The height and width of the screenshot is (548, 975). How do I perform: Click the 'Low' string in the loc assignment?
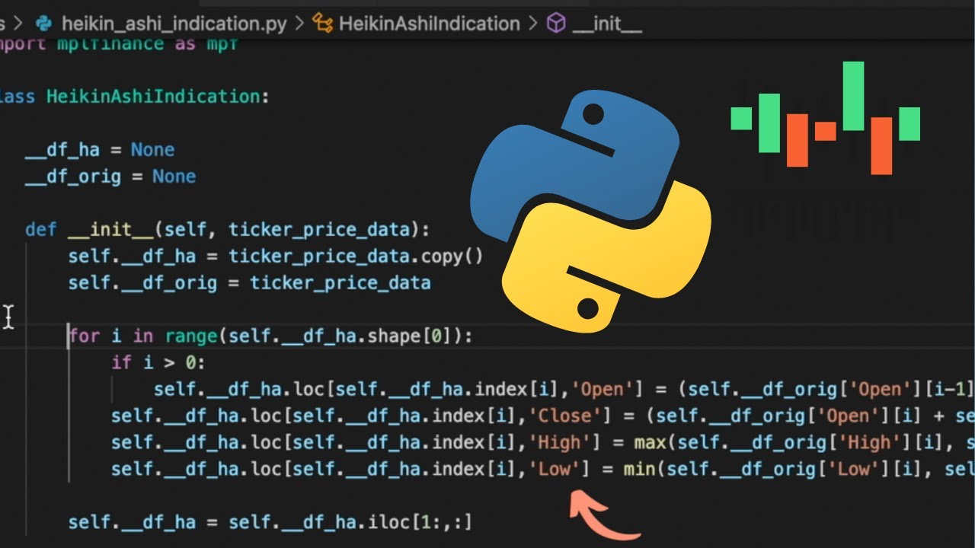pos(554,470)
